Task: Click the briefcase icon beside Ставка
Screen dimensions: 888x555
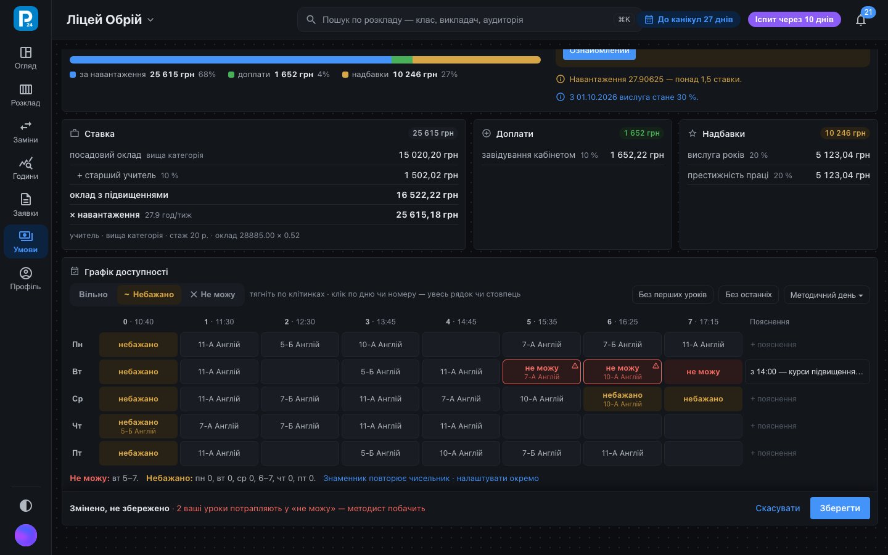Action: coord(75,133)
